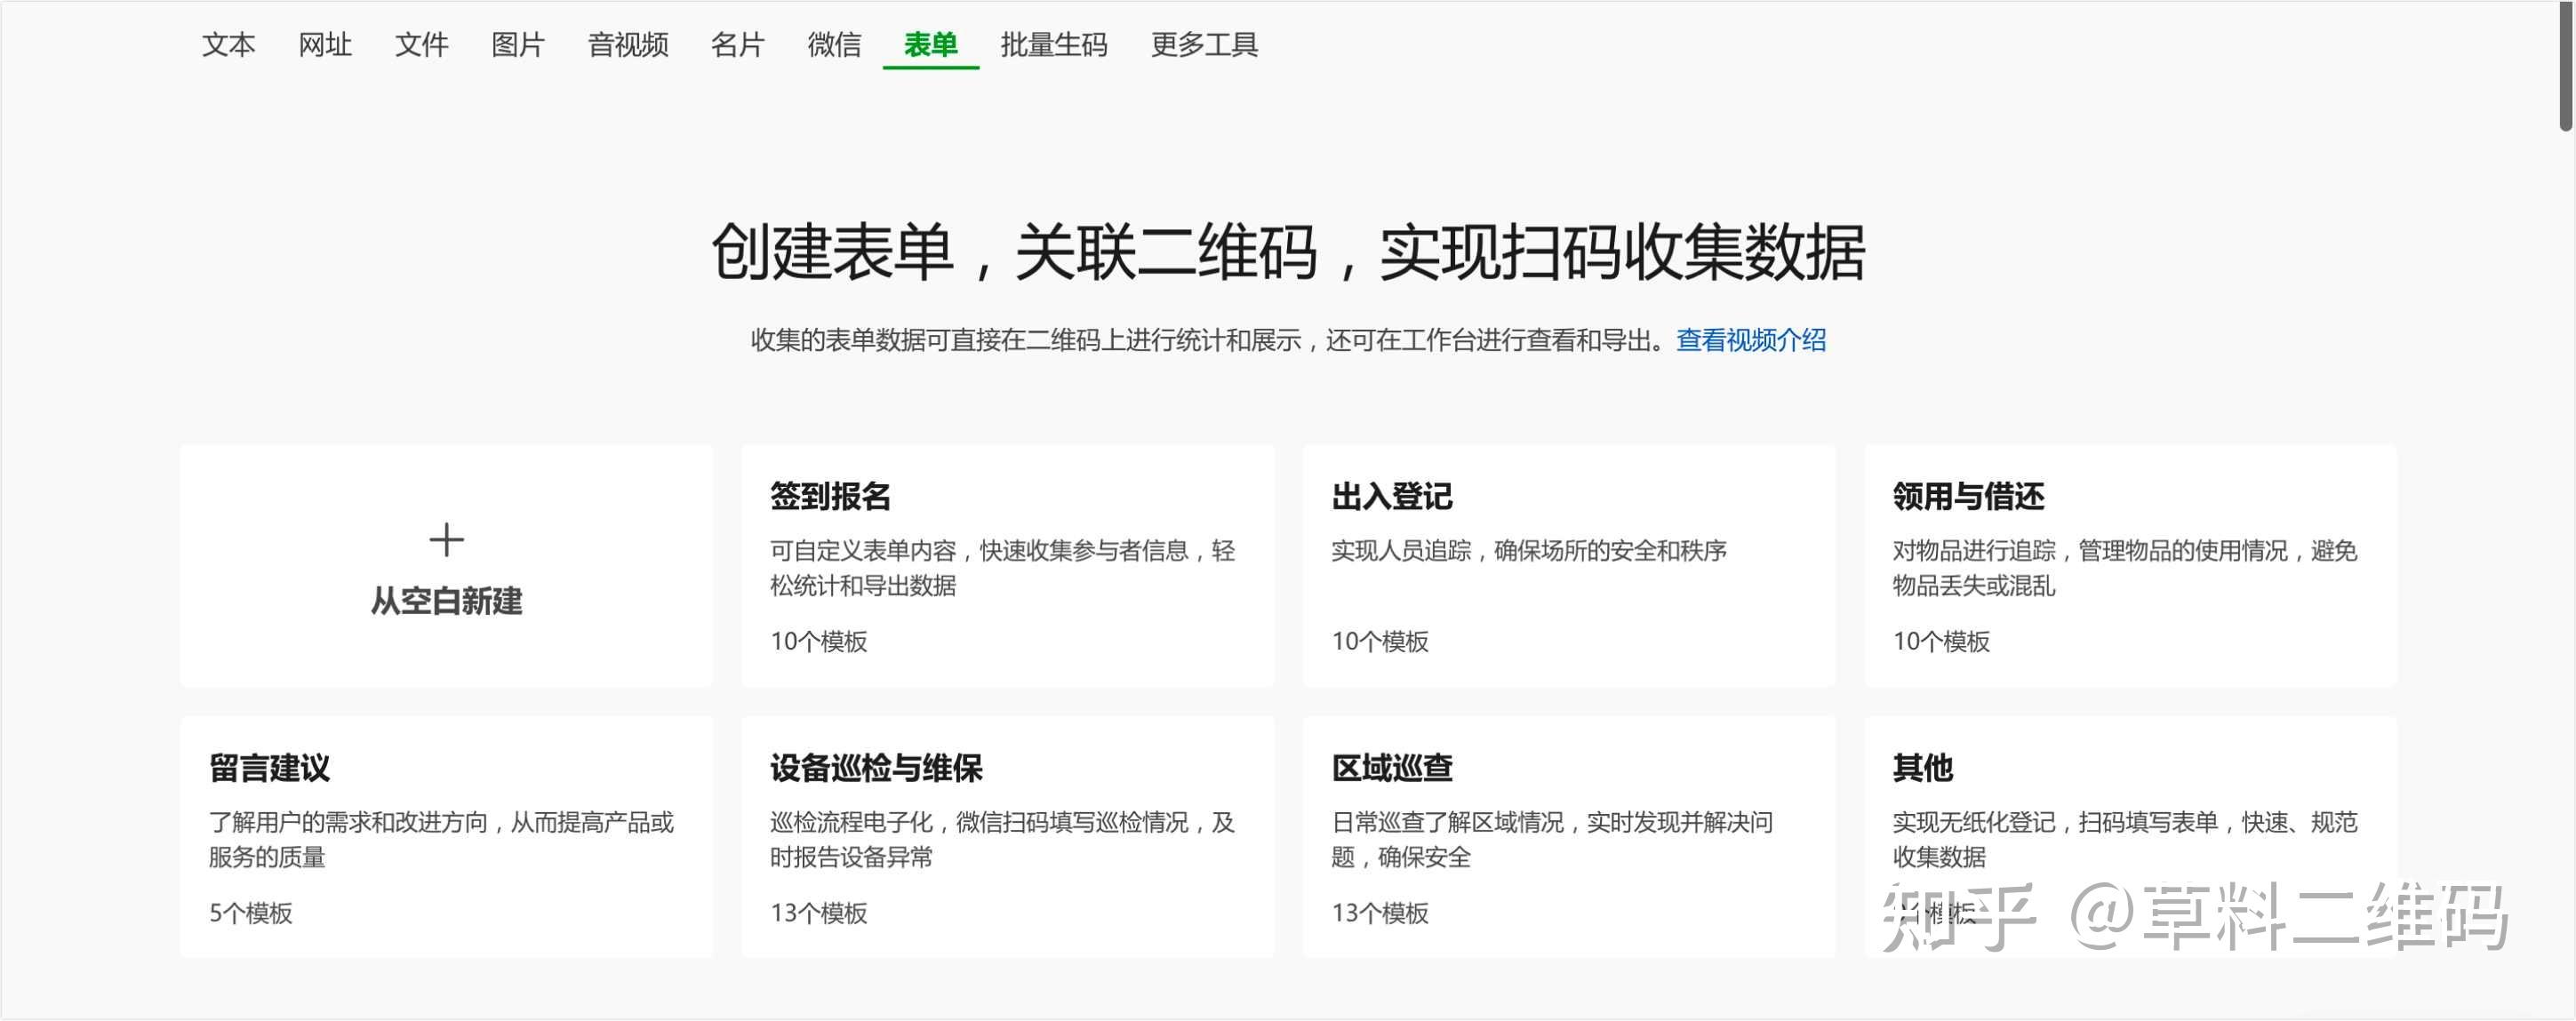Click the 10个模板 count under 领用与借还
Image resolution: width=2576 pixels, height=1021 pixels.
pyautogui.click(x=1941, y=641)
